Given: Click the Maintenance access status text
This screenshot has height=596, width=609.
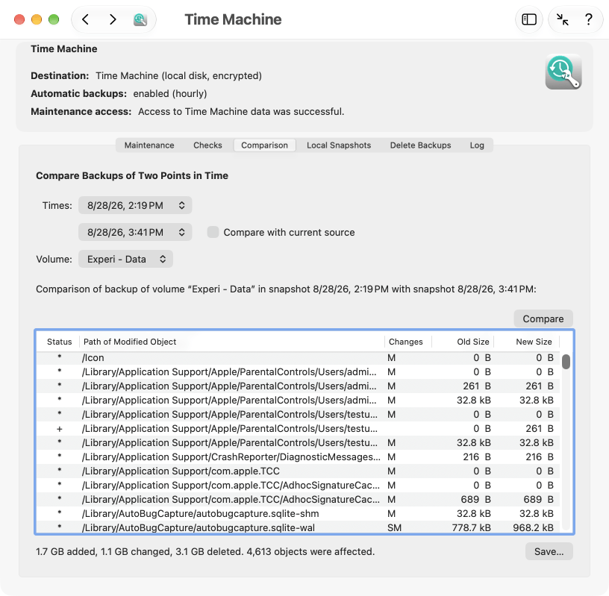Looking at the screenshot, I should click(241, 112).
